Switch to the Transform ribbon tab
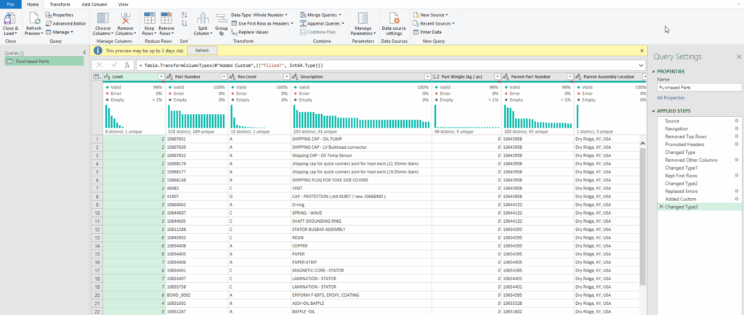The image size is (744, 315). pos(60,4)
